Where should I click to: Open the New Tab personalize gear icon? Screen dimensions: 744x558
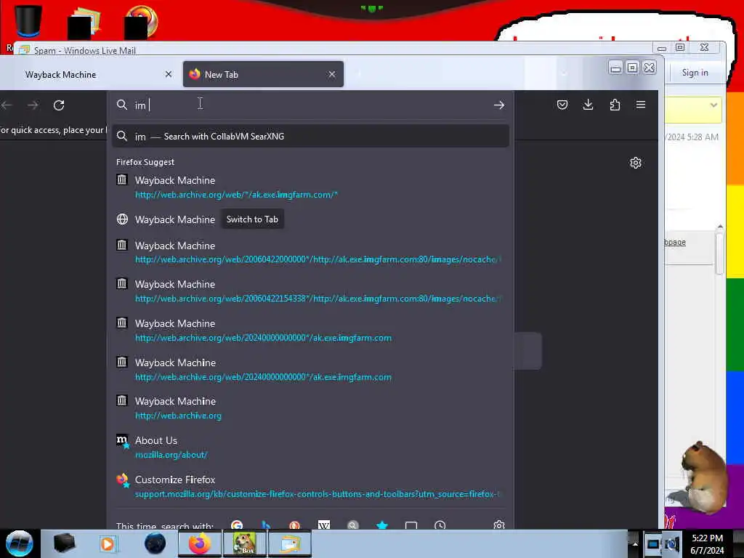[x=635, y=163]
